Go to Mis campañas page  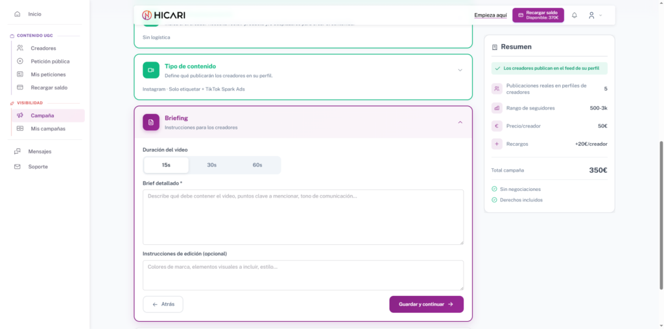click(47, 128)
